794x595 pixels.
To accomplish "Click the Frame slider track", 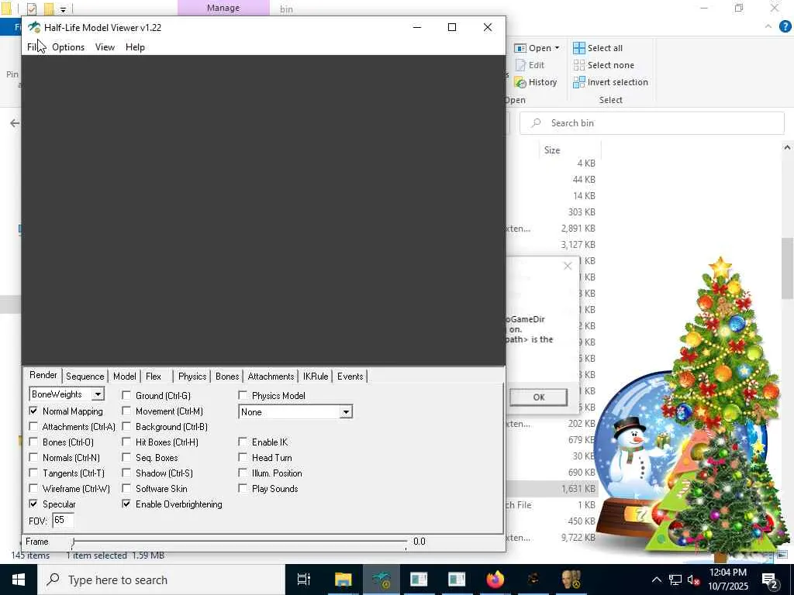I will (239, 542).
